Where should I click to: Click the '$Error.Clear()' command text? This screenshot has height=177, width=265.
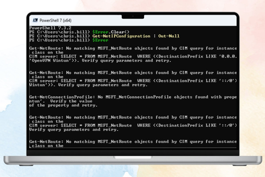click(x=111, y=32)
